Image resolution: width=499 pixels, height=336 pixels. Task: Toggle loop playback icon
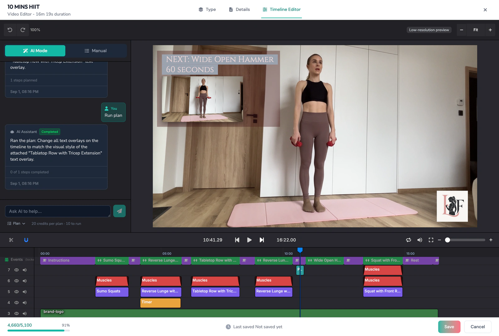[x=409, y=240]
